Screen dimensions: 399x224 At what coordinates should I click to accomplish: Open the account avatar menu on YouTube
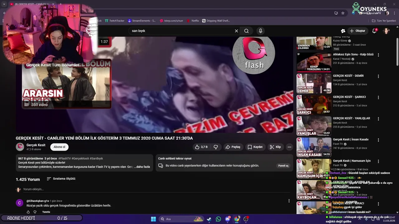pos(386,31)
